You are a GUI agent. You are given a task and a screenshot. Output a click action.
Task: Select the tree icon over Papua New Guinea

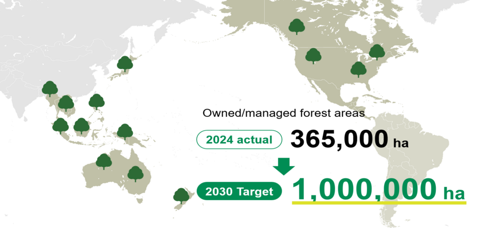pyautogui.click(x=125, y=131)
